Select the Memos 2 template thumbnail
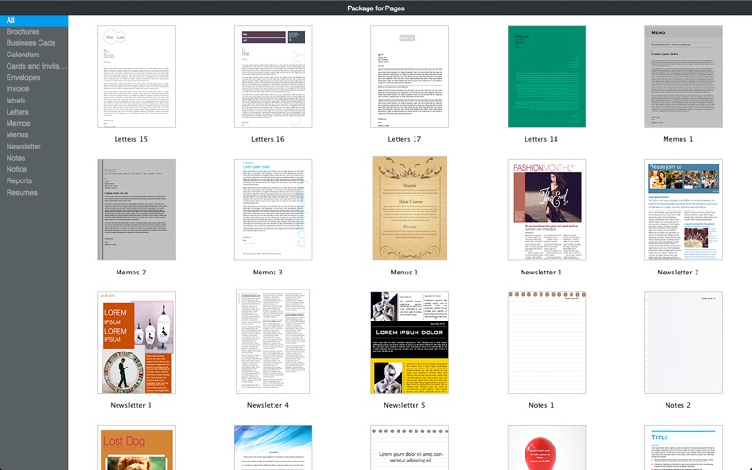 (136, 210)
